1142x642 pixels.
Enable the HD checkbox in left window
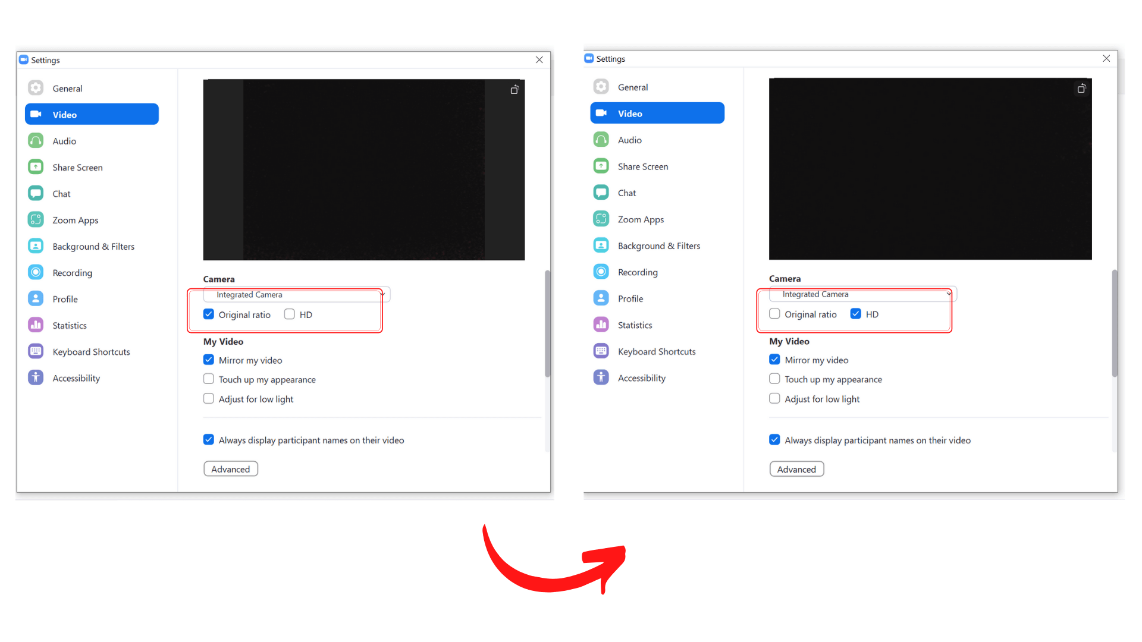coord(289,314)
